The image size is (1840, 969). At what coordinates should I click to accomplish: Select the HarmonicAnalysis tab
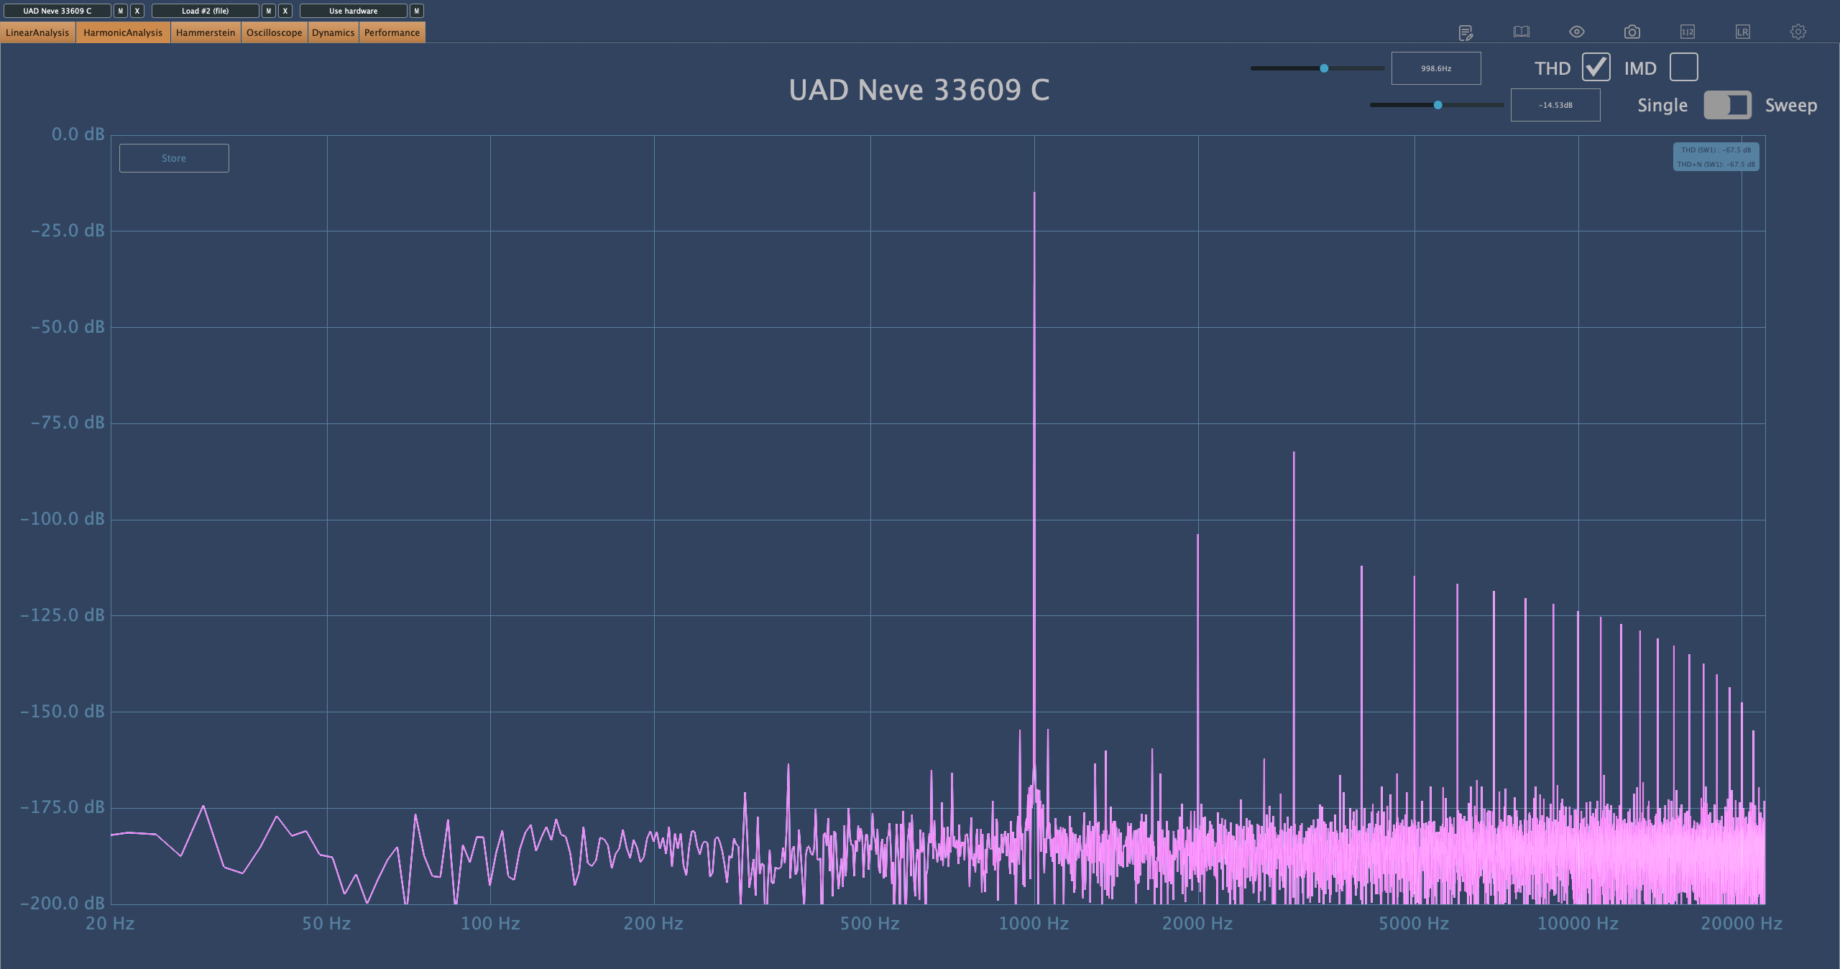click(x=123, y=32)
